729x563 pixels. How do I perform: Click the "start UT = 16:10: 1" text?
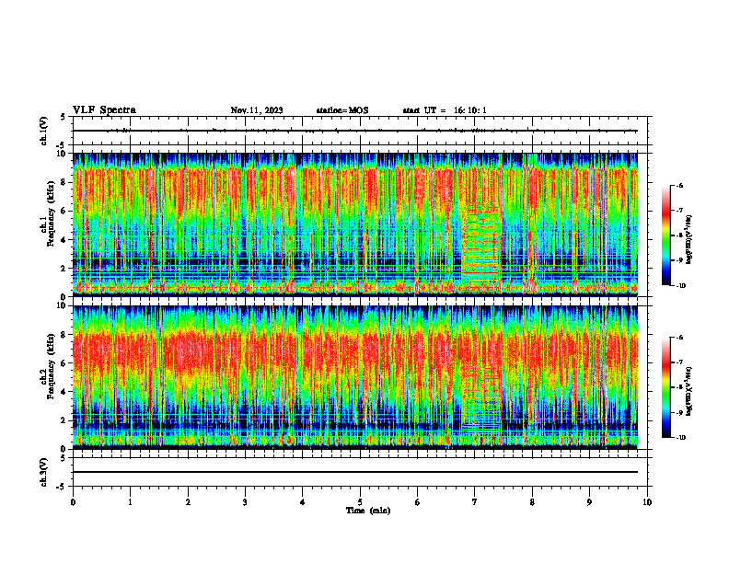click(x=445, y=110)
